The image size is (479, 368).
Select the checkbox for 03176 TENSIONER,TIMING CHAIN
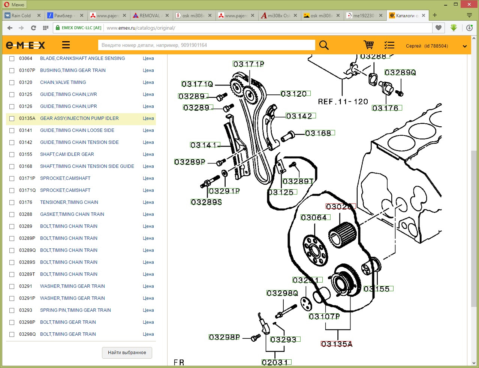coord(12,202)
